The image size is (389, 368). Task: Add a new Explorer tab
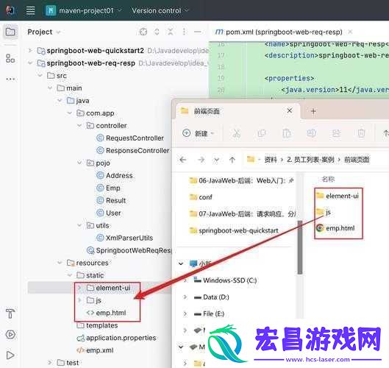(313, 111)
